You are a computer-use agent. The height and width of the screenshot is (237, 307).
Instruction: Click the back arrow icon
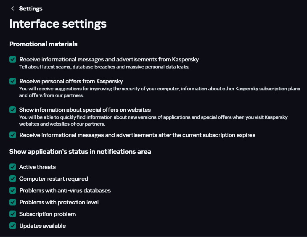(x=13, y=8)
